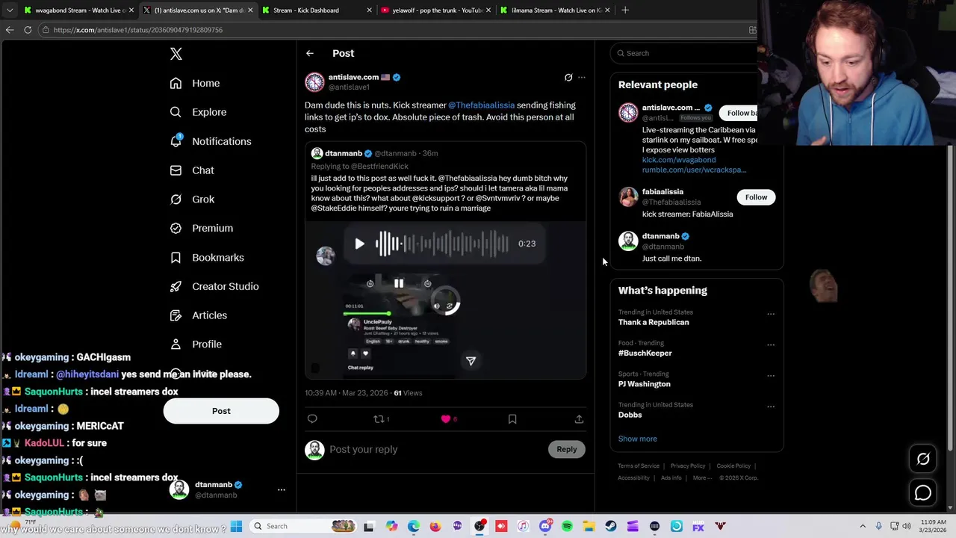The height and width of the screenshot is (538, 956).
Task: Open Steam from the taskbar
Action: click(x=611, y=526)
